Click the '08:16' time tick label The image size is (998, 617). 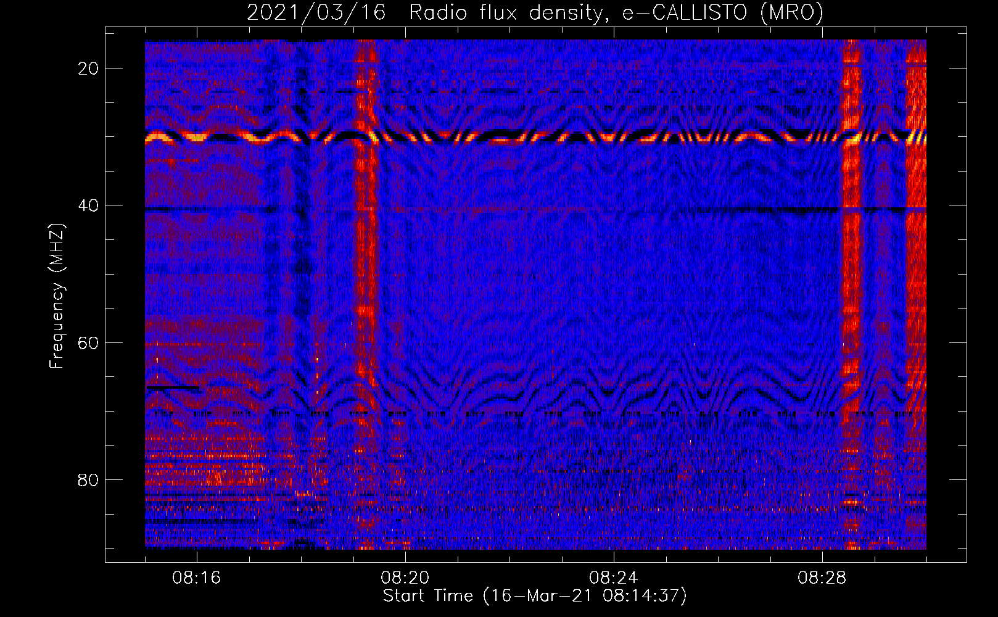[x=197, y=578]
